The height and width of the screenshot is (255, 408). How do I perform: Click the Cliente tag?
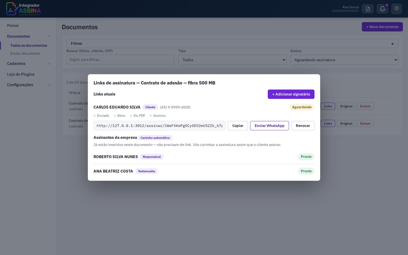click(x=150, y=107)
